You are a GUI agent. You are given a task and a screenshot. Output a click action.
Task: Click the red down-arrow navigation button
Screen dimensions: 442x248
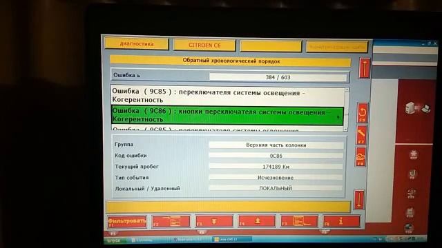[x=359, y=199]
